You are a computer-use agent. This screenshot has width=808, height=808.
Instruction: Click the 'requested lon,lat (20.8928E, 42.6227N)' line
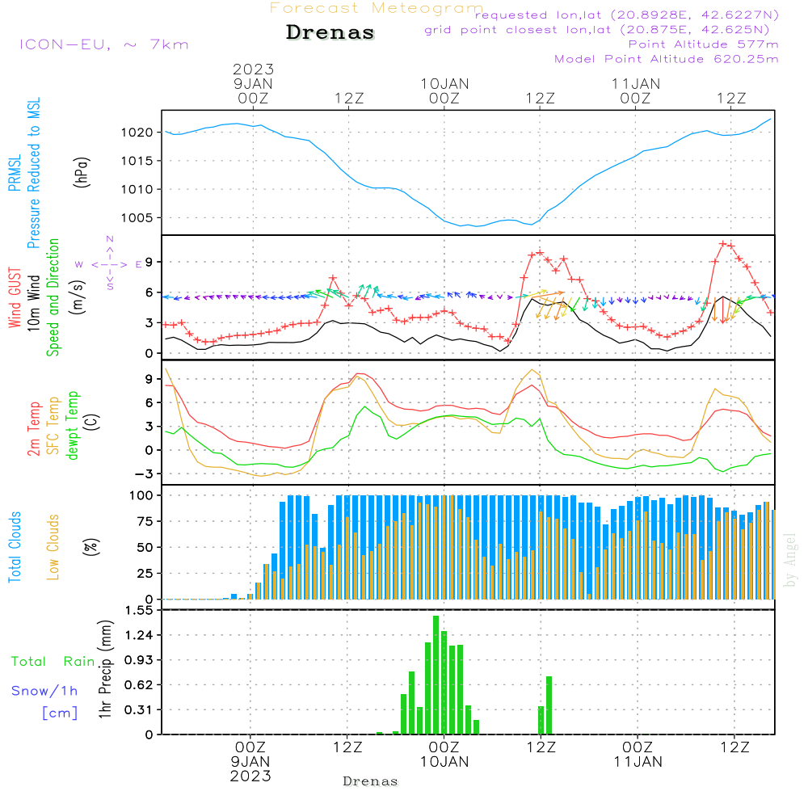tap(627, 15)
